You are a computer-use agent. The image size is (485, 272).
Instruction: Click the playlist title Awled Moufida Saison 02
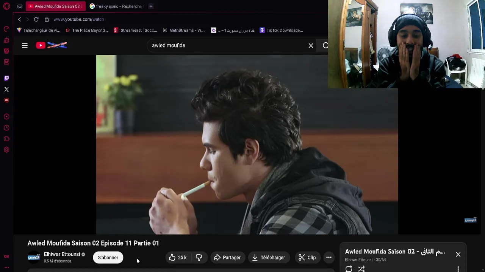[x=395, y=252]
